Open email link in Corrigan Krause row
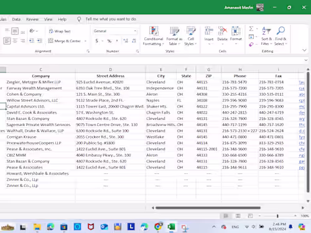Viewport: 311px width, 233px height. pos(302,137)
